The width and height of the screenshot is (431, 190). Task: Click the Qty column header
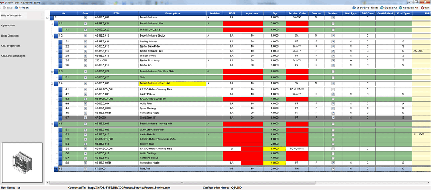pos(274,13)
